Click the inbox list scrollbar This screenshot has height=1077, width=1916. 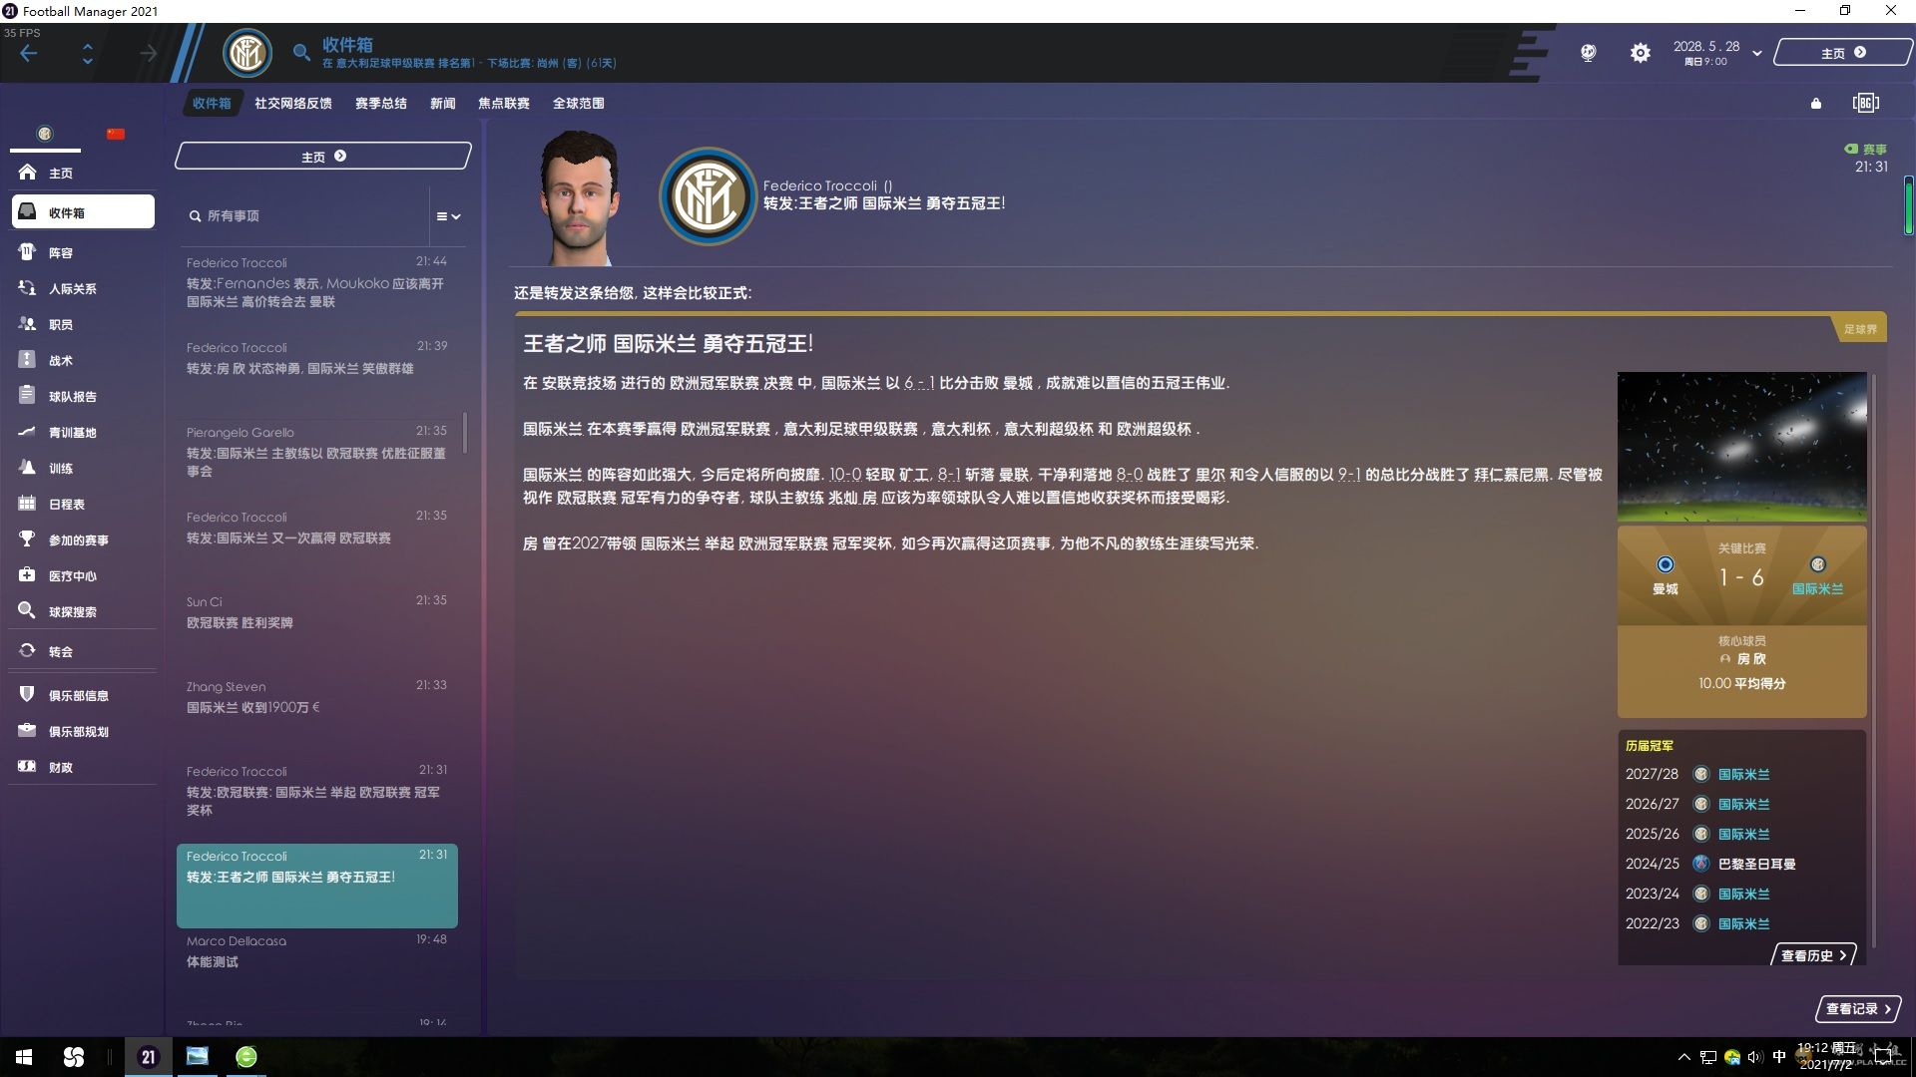465,432
